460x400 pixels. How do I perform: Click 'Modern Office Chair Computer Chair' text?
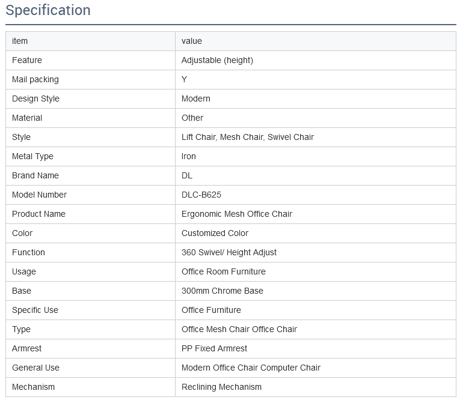coord(251,368)
